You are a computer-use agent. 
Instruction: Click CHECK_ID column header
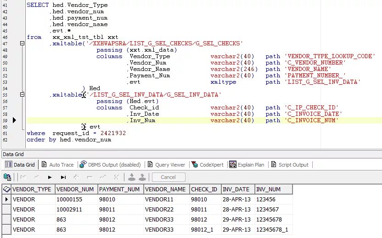pyautogui.click(x=205, y=189)
